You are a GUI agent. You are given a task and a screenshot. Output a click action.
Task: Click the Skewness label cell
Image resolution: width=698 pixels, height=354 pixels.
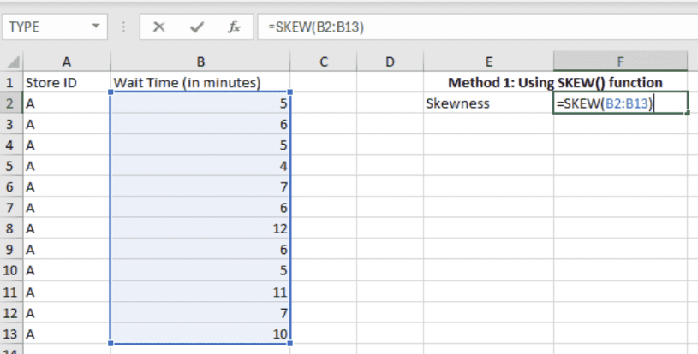click(x=487, y=103)
